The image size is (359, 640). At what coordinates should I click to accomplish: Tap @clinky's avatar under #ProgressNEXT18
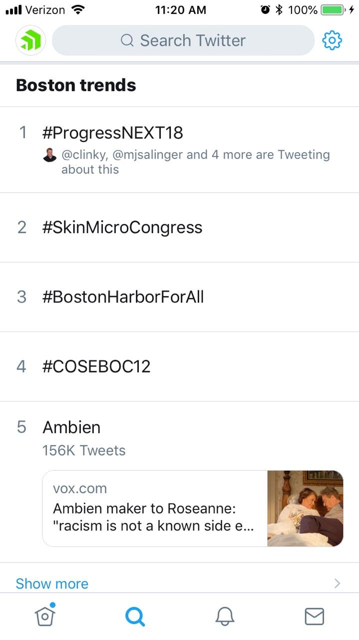click(49, 155)
